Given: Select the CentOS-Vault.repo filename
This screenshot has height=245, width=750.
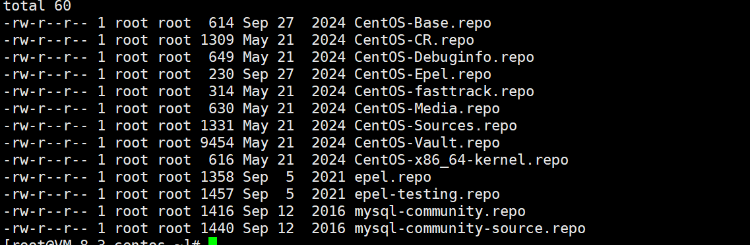Looking at the screenshot, I should (x=427, y=143).
